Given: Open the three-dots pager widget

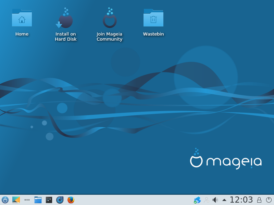Looking at the screenshot, I should 27,200.
